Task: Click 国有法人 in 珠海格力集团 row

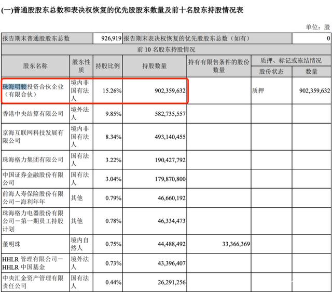Action: pos(79,160)
